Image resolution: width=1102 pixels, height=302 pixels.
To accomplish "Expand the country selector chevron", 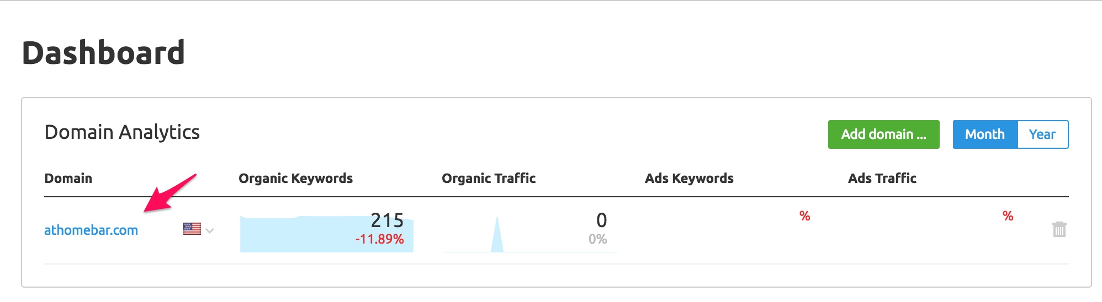I will (x=210, y=230).
